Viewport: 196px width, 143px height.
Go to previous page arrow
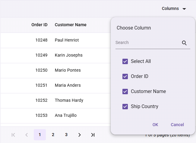pos(27,135)
